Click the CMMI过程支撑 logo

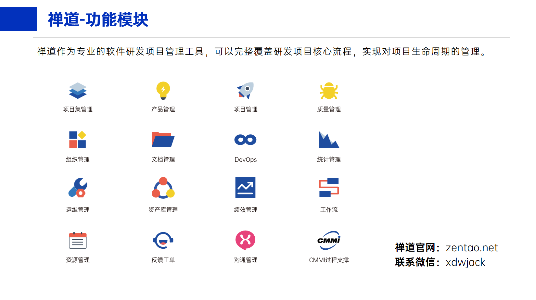coord(329,240)
